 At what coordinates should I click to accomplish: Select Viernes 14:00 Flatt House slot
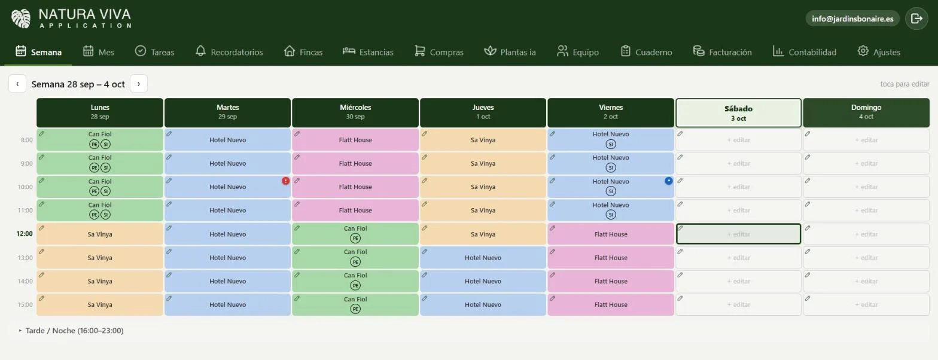(x=611, y=281)
